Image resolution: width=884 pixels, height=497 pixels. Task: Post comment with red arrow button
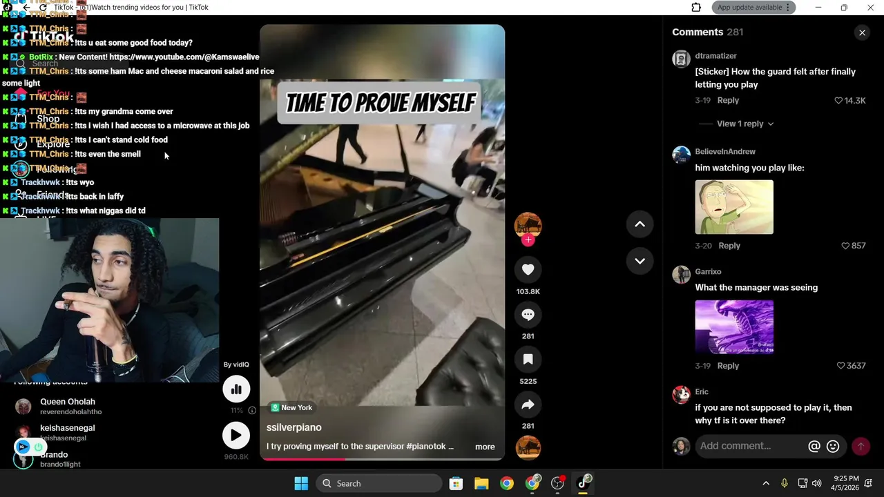pyautogui.click(x=861, y=447)
